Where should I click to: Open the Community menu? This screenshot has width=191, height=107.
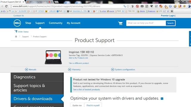click(56, 23)
